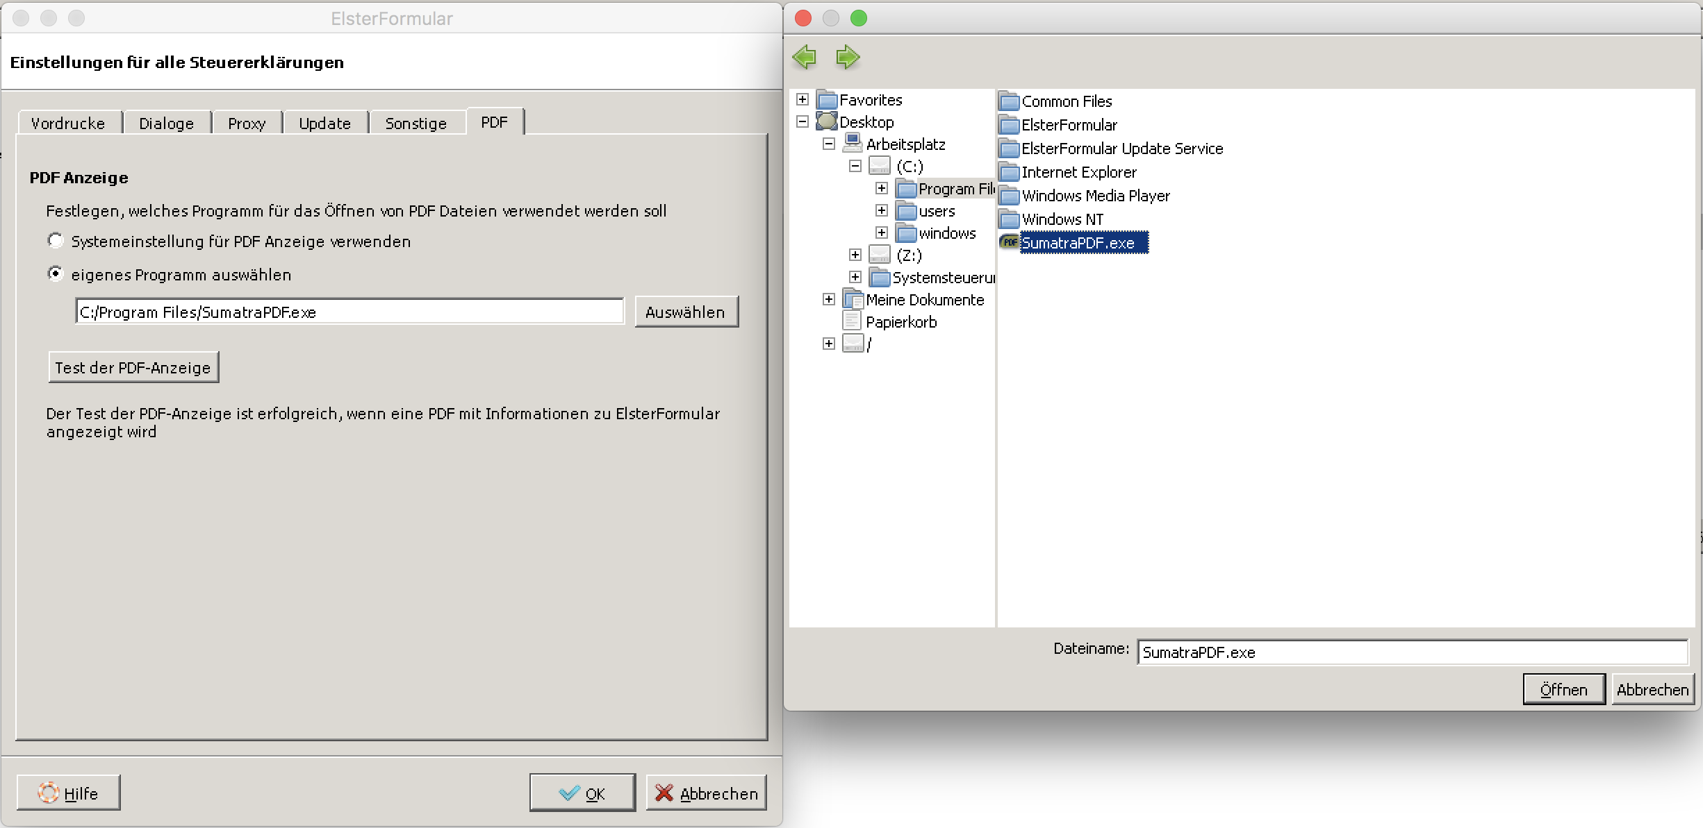1703x828 pixels.
Task: Click the (Z:) drive icon
Action: click(880, 255)
